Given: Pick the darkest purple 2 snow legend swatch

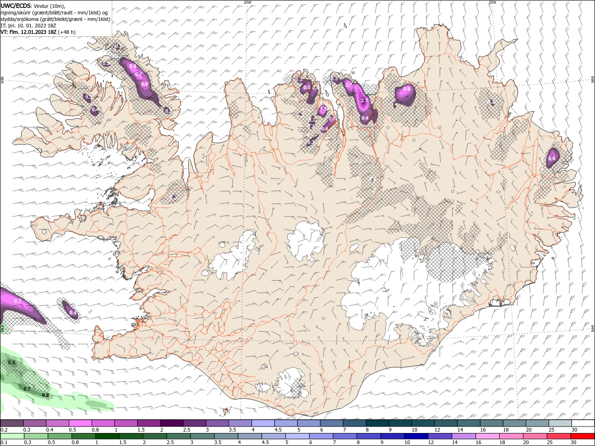Looking at the screenshot, I should (x=171, y=423).
